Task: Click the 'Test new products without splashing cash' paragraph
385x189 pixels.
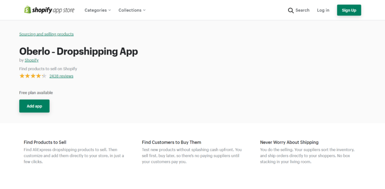Action: (x=192, y=156)
